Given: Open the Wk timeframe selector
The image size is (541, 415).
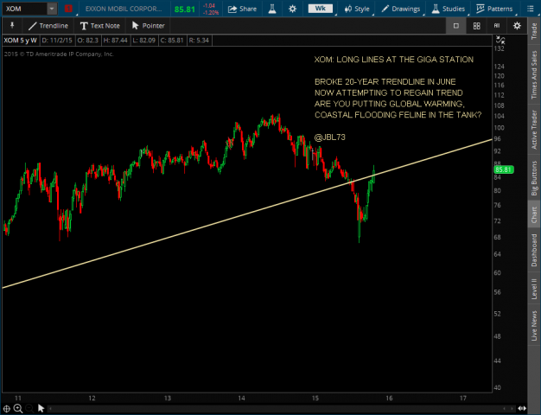Looking at the screenshot, I should 320,9.
